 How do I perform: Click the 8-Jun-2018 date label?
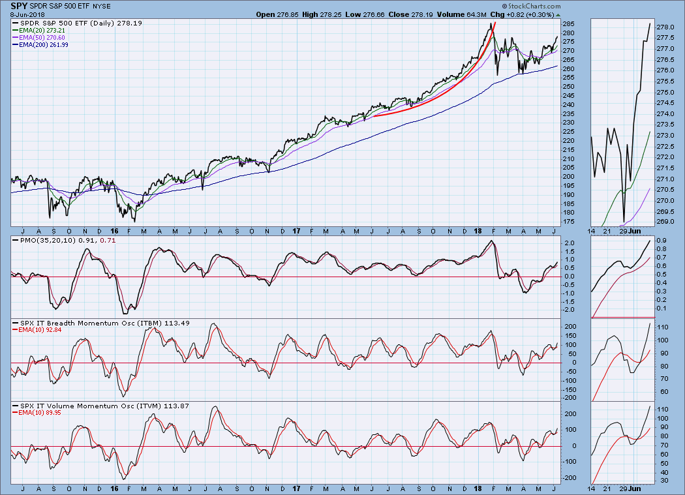[x=27, y=14]
